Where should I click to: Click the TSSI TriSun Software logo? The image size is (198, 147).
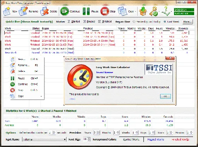coord(159,69)
